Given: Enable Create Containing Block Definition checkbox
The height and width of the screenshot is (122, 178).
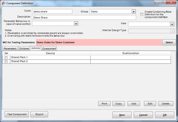Looking at the screenshot, I should pos(142,14).
